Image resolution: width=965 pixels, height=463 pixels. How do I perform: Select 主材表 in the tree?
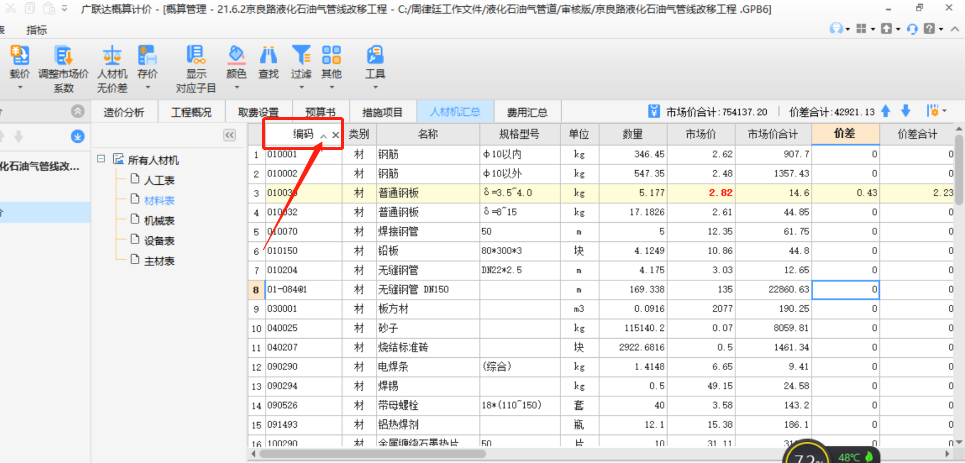(159, 261)
